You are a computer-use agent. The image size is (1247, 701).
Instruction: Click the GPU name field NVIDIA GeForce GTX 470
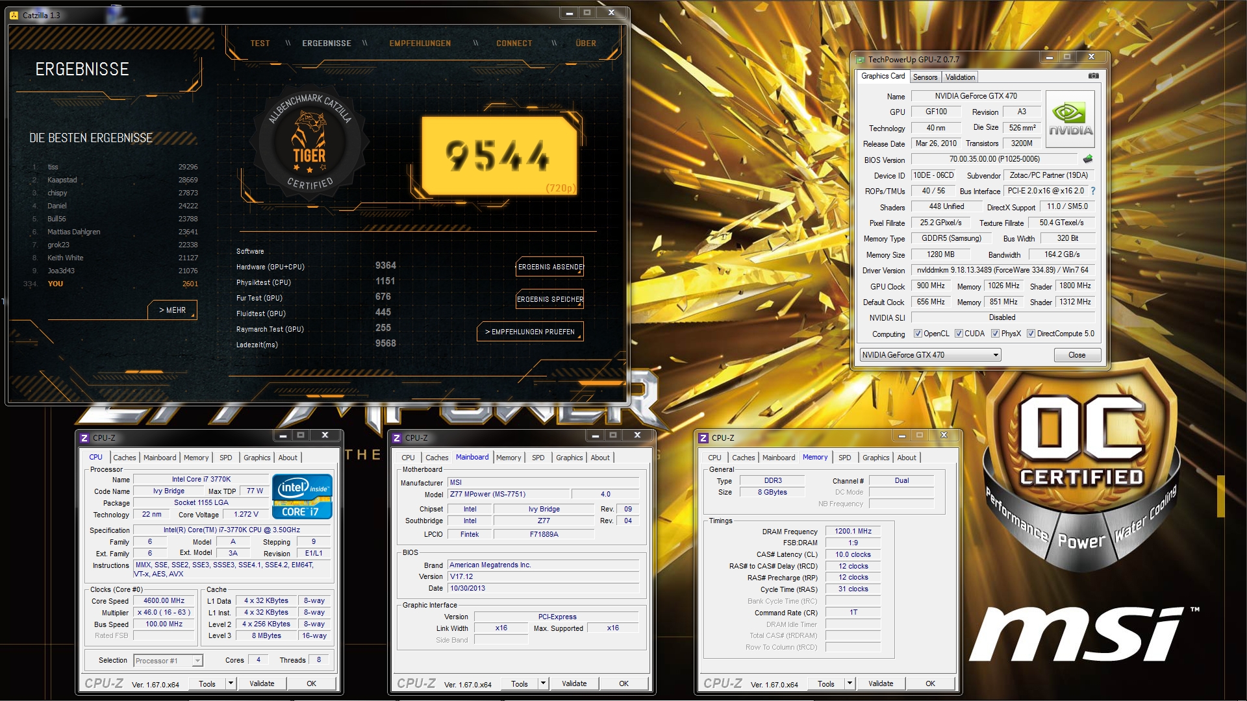(976, 96)
